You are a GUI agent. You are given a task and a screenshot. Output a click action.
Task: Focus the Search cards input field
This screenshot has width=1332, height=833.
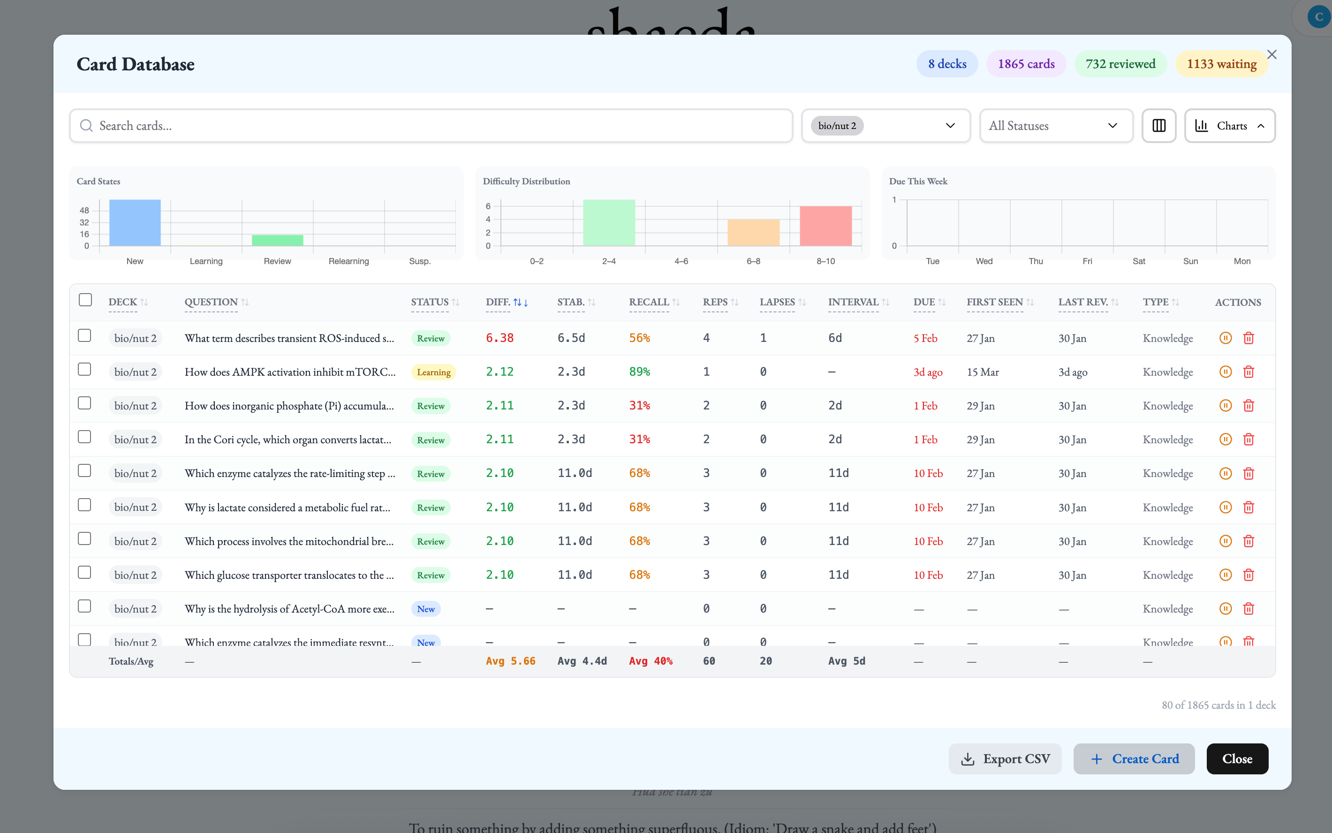(x=430, y=126)
